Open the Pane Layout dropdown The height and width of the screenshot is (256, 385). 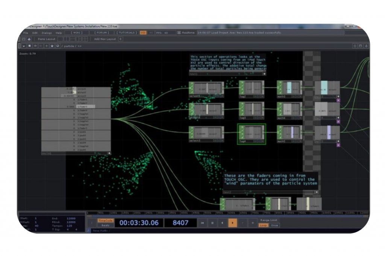pos(46,39)
